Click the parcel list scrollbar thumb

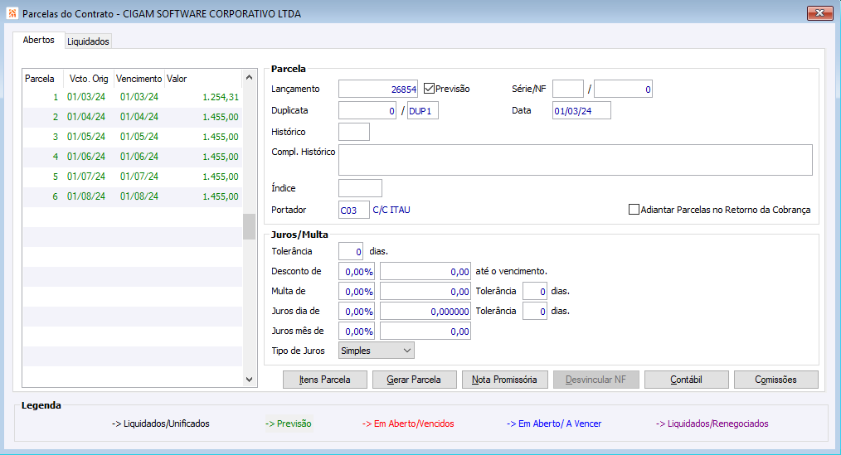click(x=249, y=227)
